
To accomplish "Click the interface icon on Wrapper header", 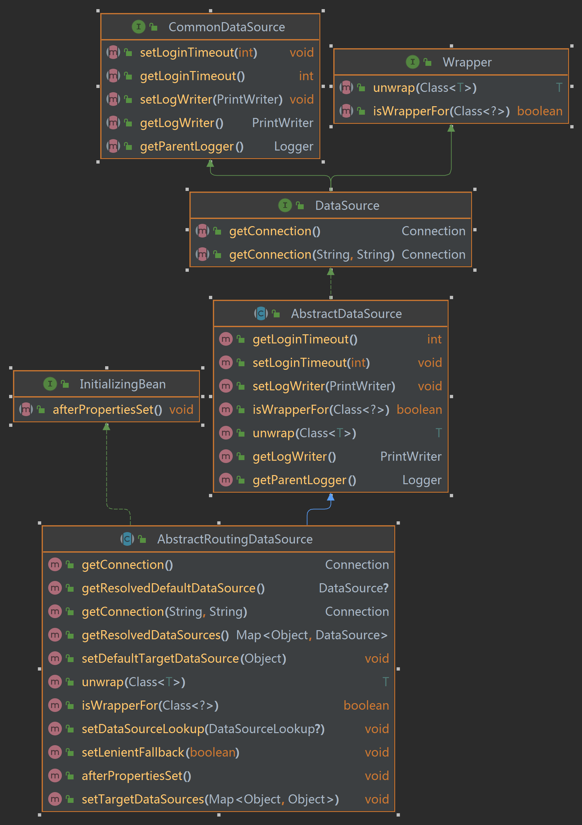I will point(412,62).
